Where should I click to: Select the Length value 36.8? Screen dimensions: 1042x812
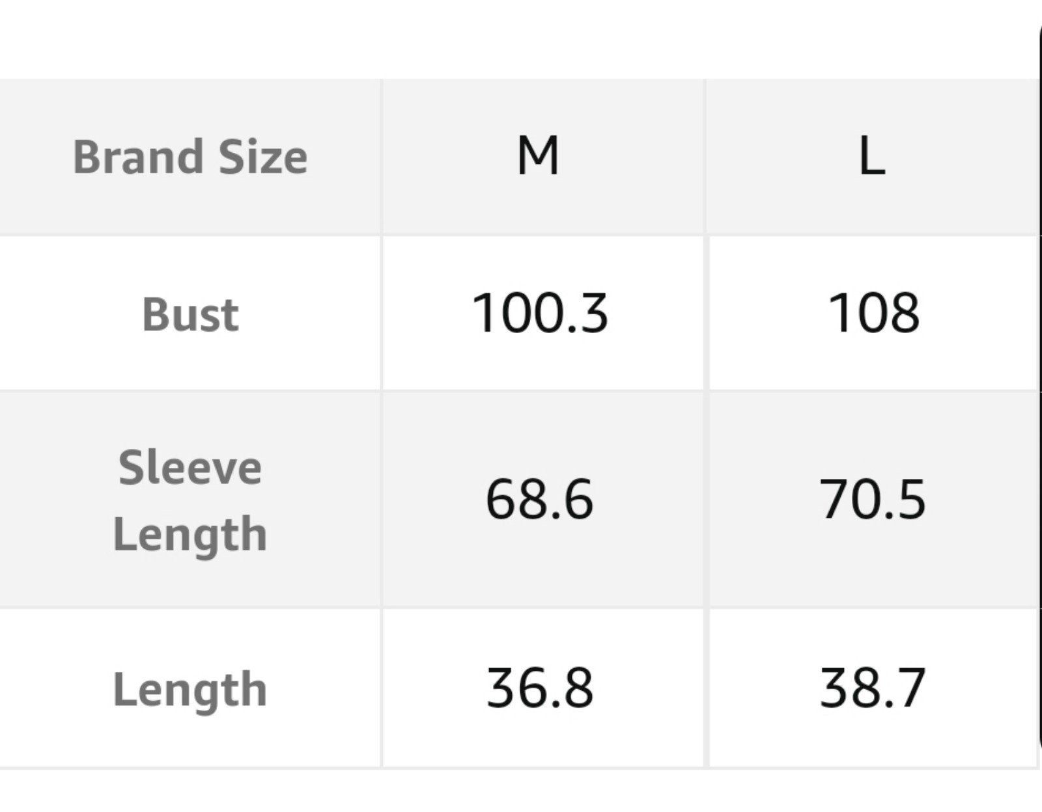540,688
